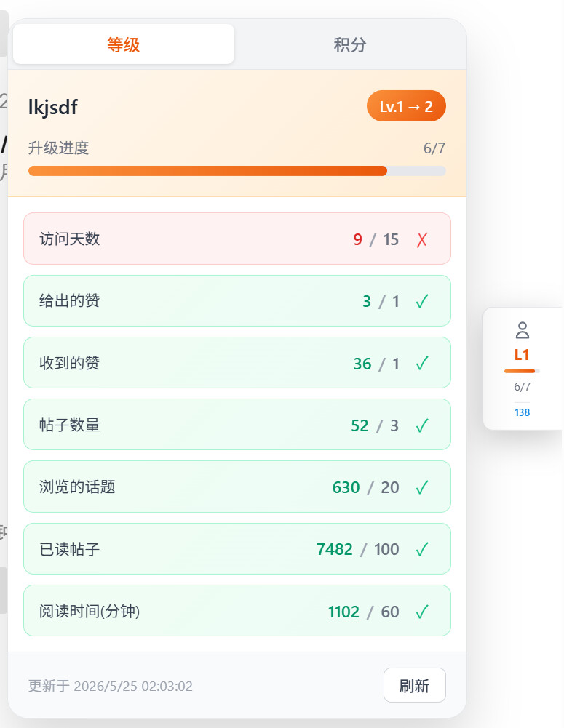Click the checkmark icon on 已读帖子
564x728 pixels.
(x=422, y=549)
